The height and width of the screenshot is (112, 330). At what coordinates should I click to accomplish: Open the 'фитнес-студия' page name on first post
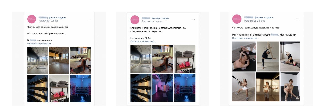[55, 17]
